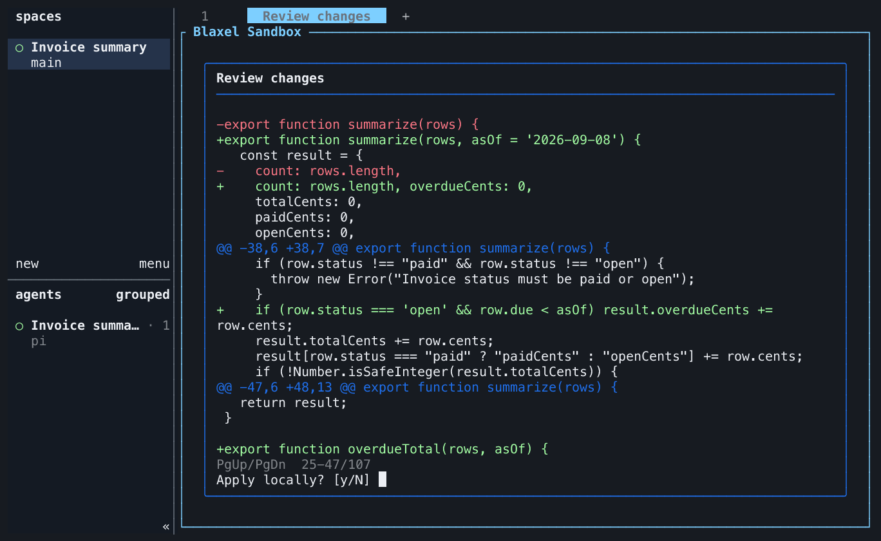Click the line 'totalCents: 0,'
Screen dimensions: 881x541
[x=309, y=202]
